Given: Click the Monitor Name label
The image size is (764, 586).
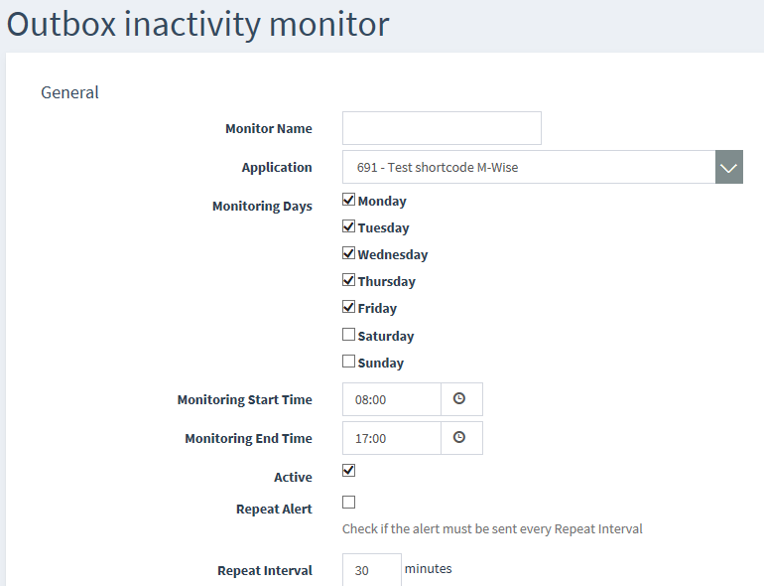Looking at the screenshot, I should [x=269, y=128].
